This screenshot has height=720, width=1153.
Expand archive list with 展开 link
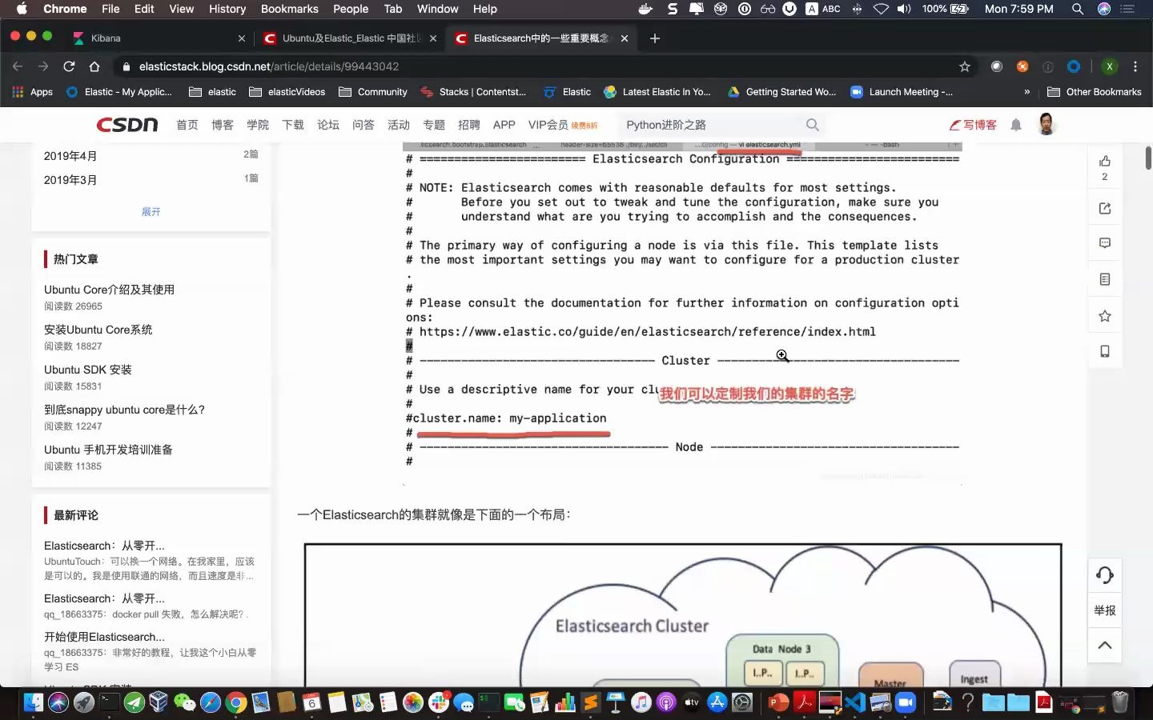pos(151,212)
